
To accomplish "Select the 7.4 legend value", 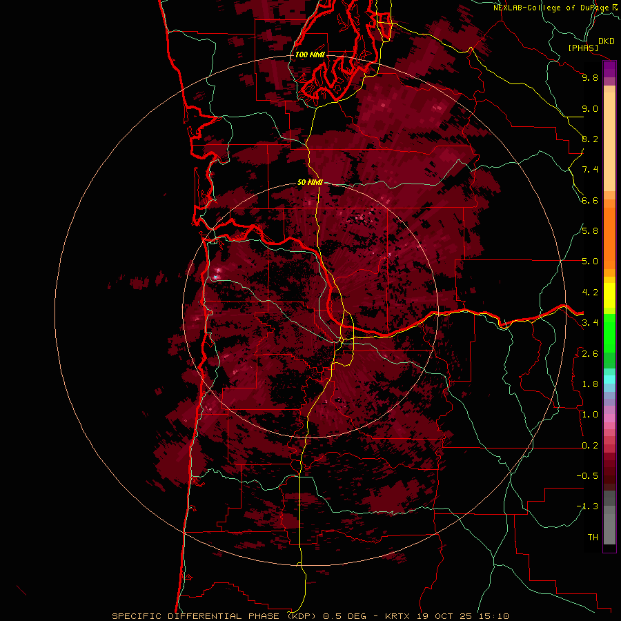I will click(590, 170).
